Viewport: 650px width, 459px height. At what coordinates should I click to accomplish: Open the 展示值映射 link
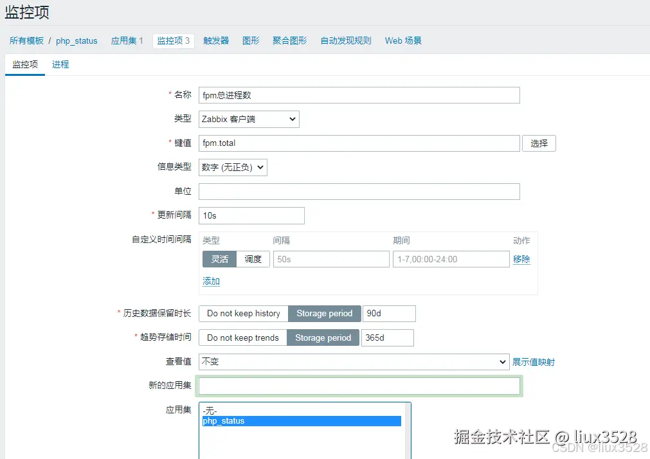tap(534, 362)
